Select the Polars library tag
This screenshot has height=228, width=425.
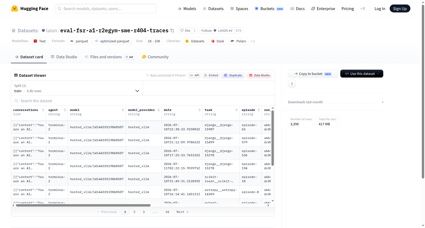coord(238,41)
